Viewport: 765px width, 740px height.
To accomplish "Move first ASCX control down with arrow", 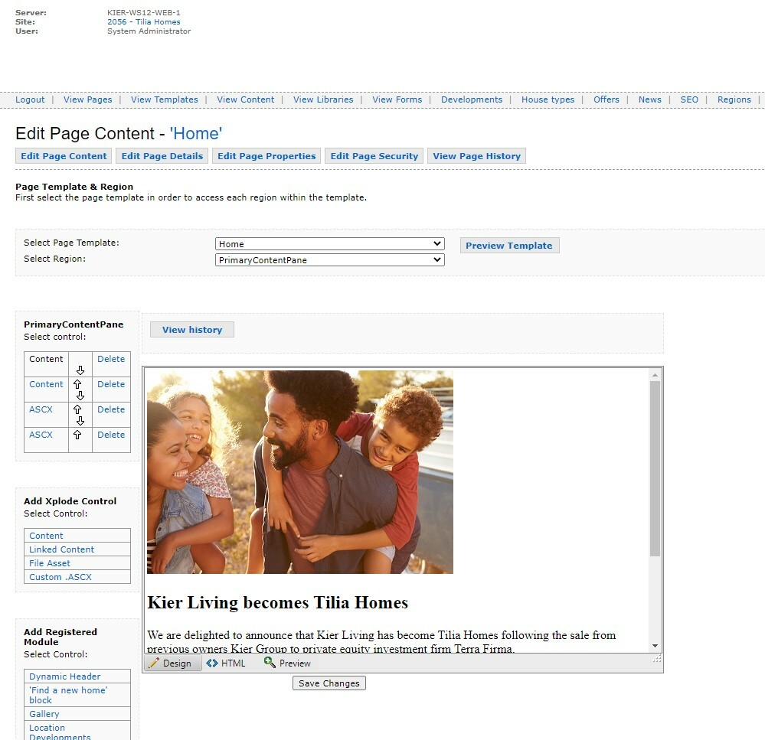I will pyautogui.click(x=80, y=421).
